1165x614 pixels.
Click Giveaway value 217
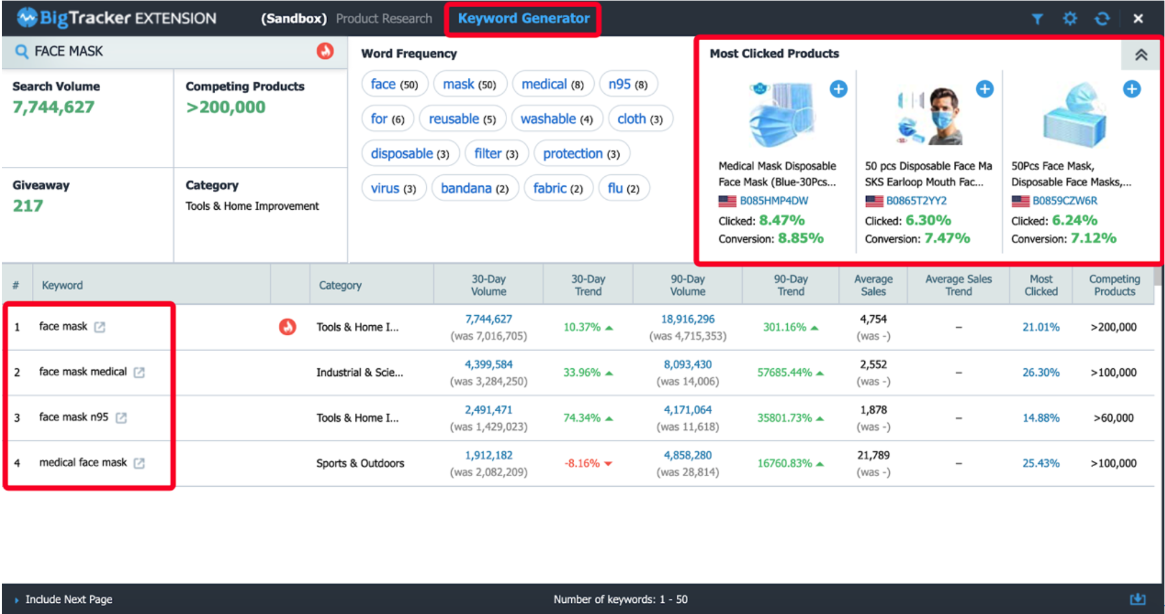coord(28,206)
